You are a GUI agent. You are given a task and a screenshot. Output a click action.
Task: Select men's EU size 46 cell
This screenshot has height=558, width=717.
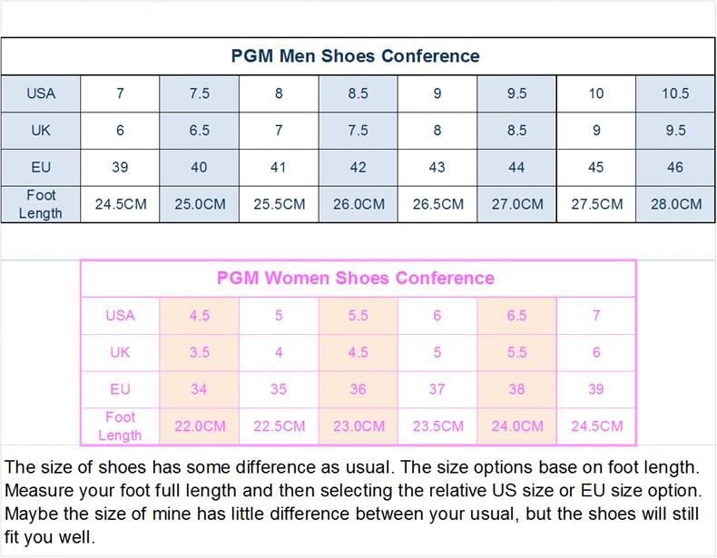[x=675, y=167]
